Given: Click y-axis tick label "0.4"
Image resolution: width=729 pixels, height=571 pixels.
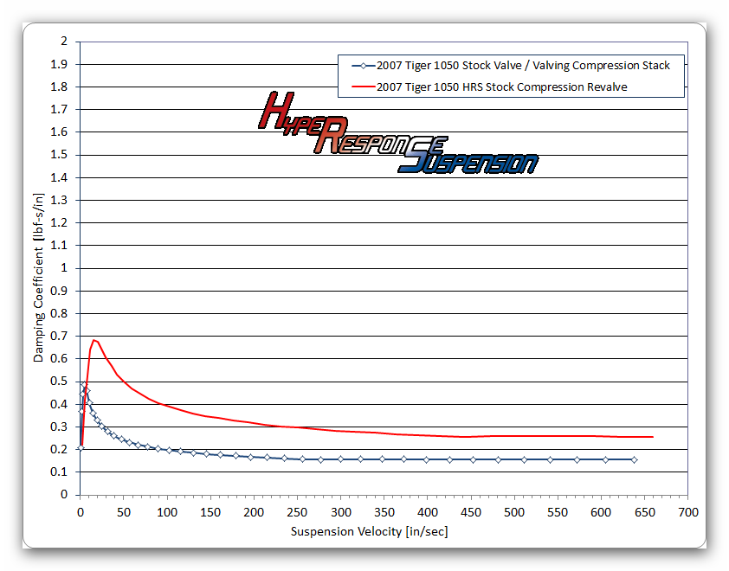Looking at the screenshot, I should coord(59,404).
